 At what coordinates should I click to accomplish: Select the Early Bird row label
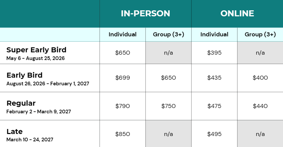pyautogui.click(x=24, y=75)
